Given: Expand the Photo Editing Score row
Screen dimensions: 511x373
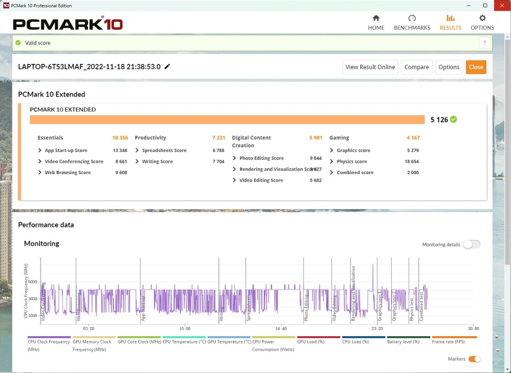Looking at the screenshot, I should tap(235, 158).
